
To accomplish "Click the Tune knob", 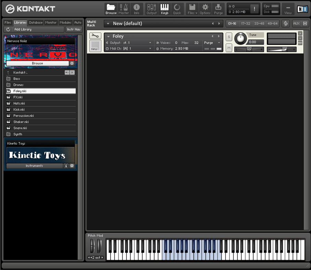I will click(x=240, y=38).
